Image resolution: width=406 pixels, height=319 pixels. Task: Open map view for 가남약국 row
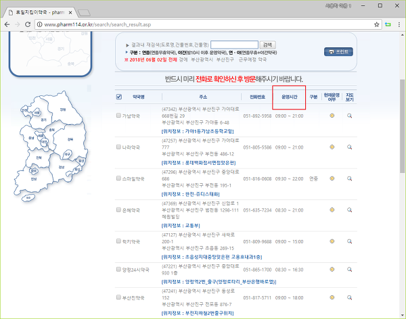[349, 116]
